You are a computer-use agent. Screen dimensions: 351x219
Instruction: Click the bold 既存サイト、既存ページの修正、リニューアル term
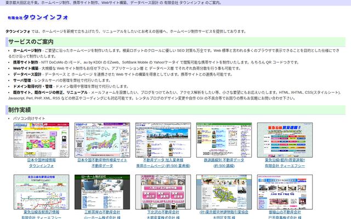pos(50,93)
